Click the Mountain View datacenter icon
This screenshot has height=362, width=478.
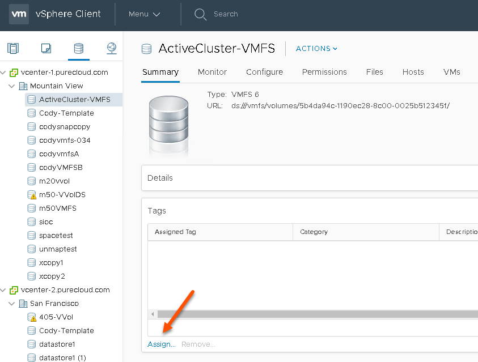(23, 86)
